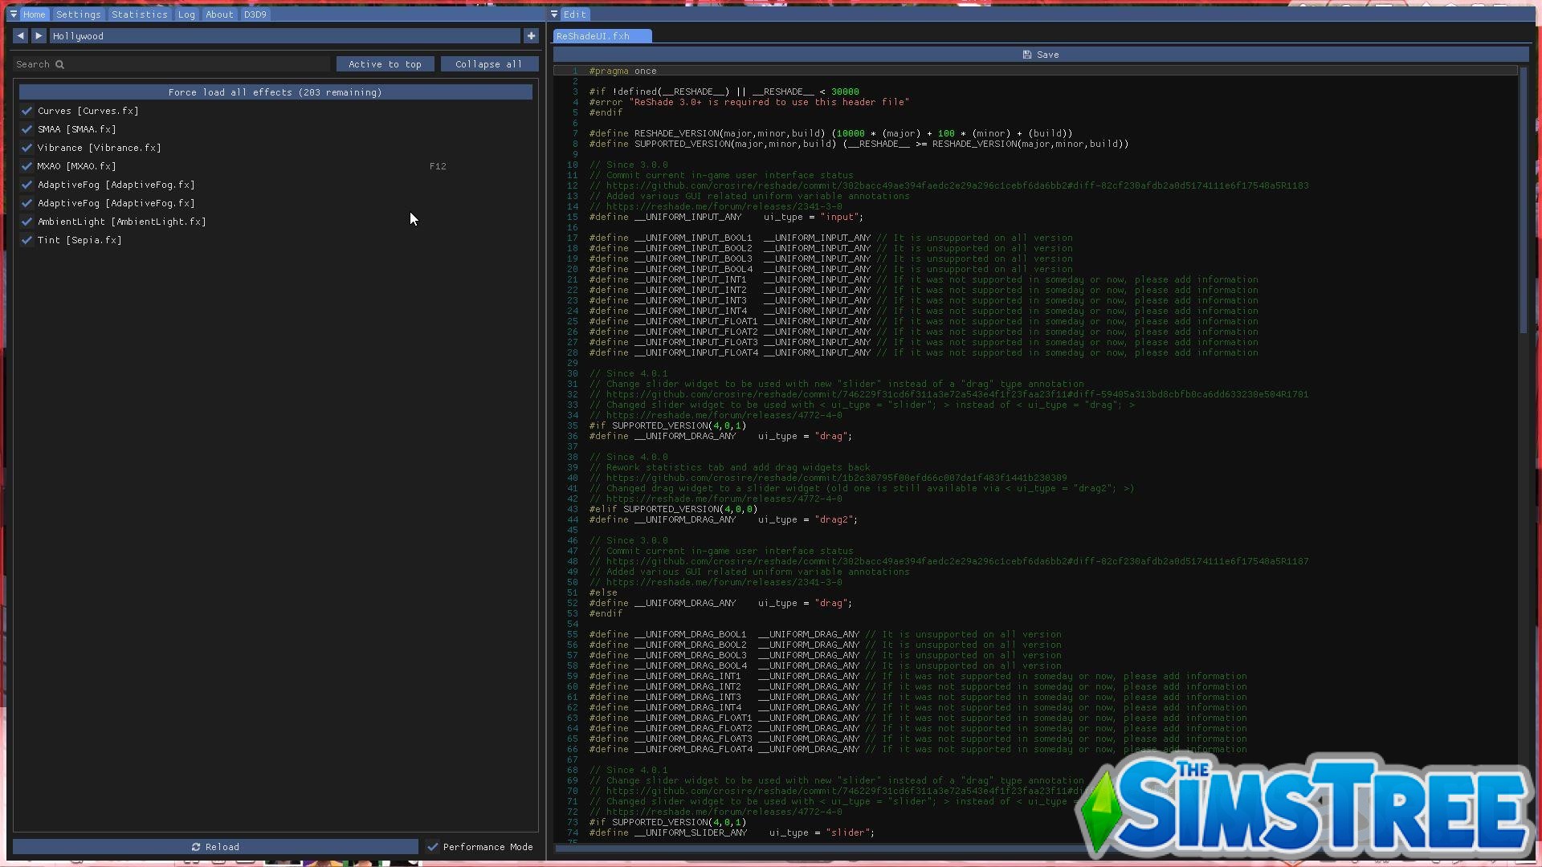Collapse the Edit window triangle
This screenshot has width=1542, height=867.
tap(554, 14)
